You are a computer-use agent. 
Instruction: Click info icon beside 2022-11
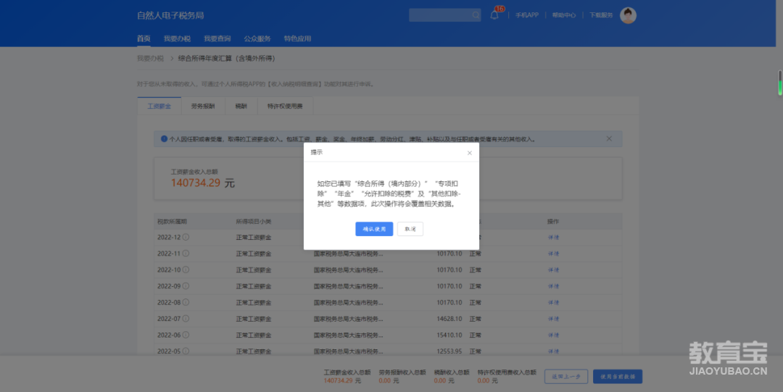tap(186, 254)
